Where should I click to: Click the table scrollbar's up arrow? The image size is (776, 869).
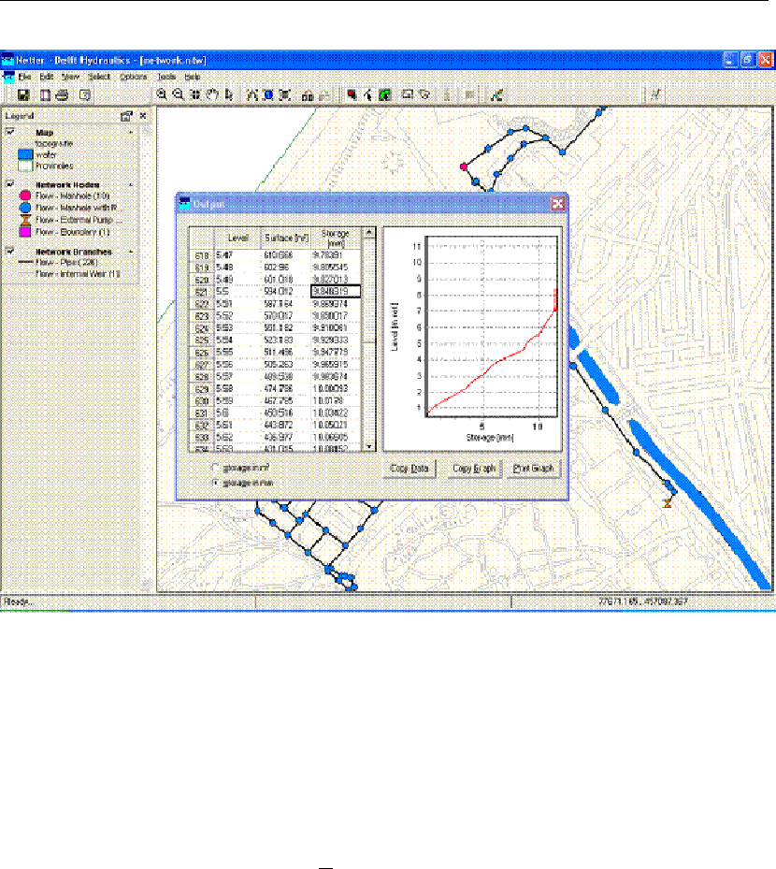tap(369, 233)
